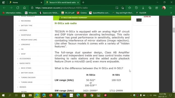Reload the current page
Screen dimensions: 175x98
(x=18, y=8)
